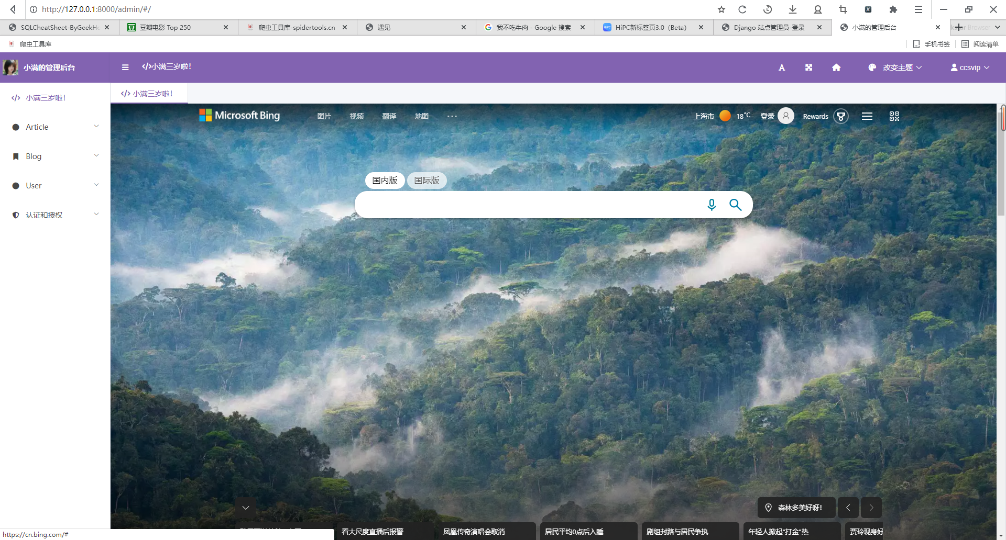
Task: Open news headline 年轻人掀起"打金"热
Action: 779,532
